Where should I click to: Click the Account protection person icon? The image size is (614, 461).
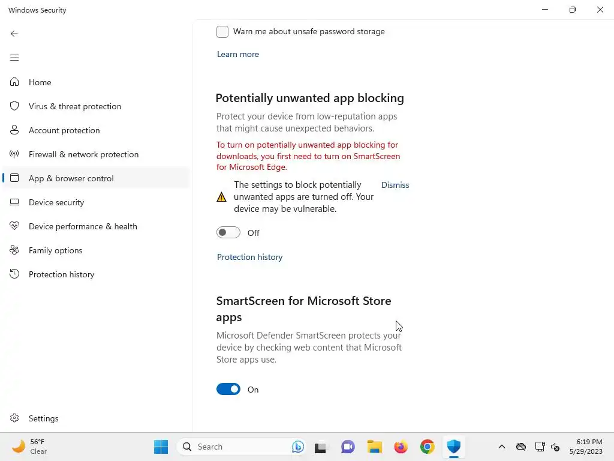(14, 130)
